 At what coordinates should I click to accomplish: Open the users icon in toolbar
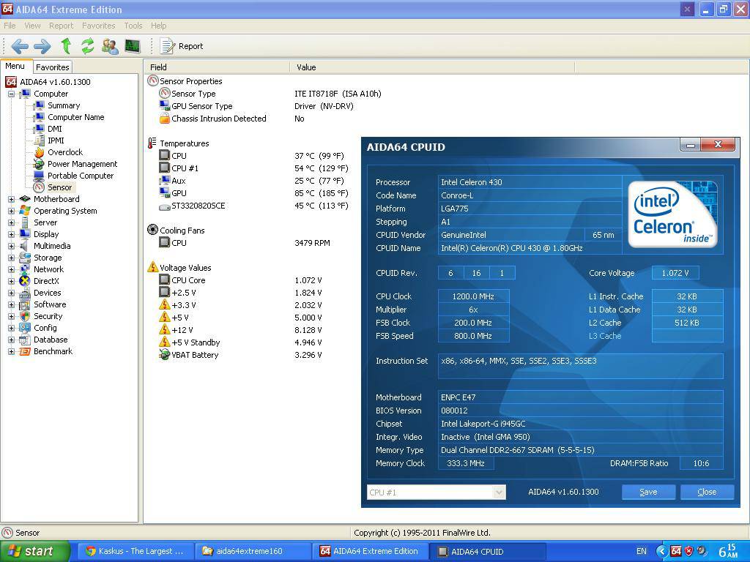pyautogui.click(x=110, y=46)
